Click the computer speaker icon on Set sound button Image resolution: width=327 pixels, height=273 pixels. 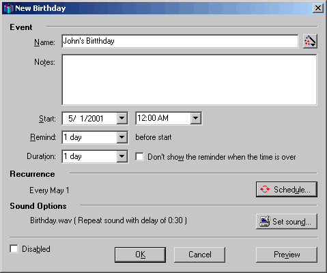coord(265,221)
